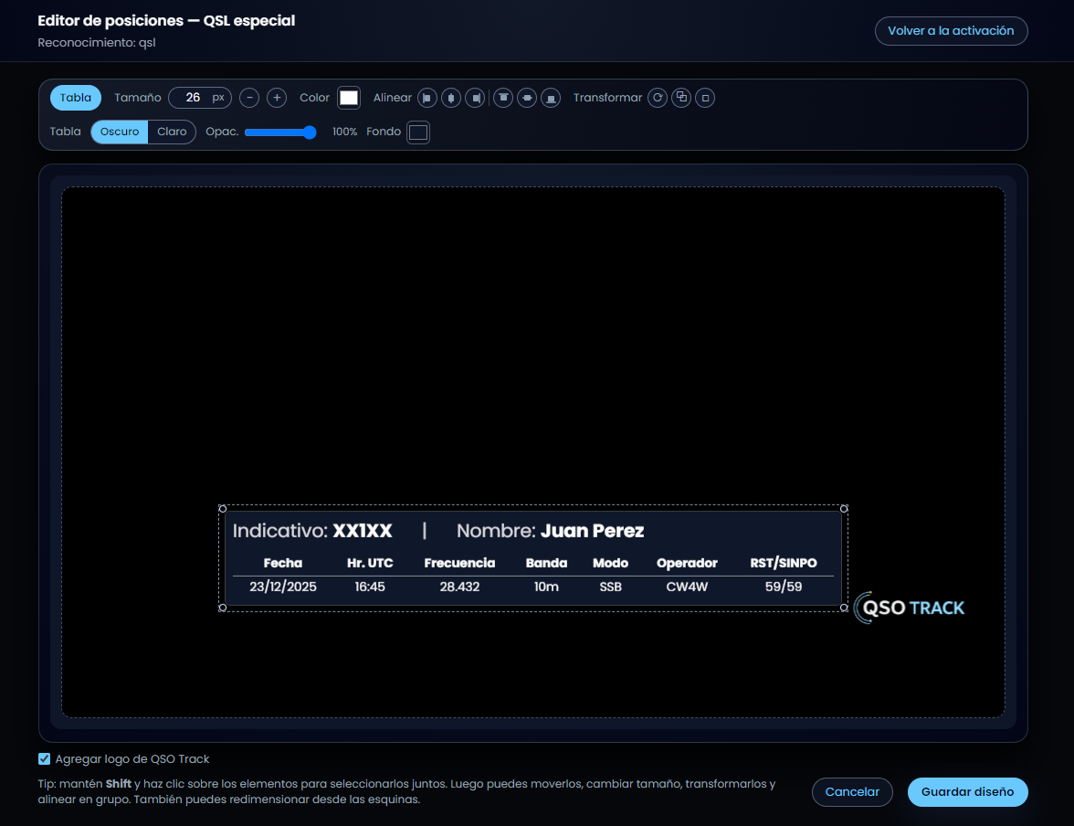1074x826 pixels.
Task: Click Guardar diseño button
Action: (x=967, y=791)
